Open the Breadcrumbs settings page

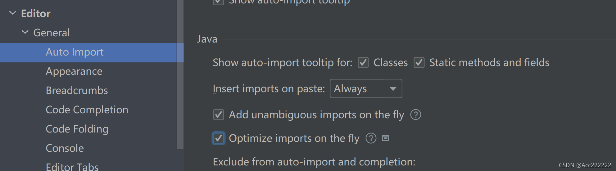tap(77, 91)
